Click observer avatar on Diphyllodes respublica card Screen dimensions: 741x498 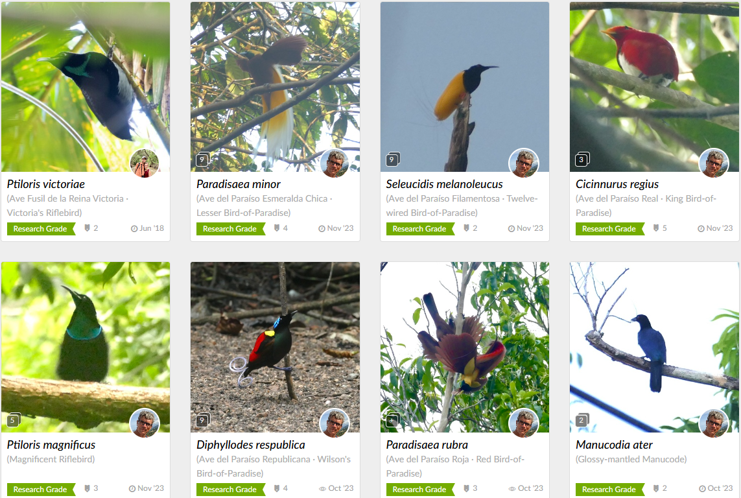pos(335,423)
